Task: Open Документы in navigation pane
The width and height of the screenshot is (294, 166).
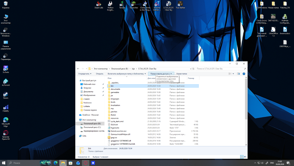Action: pos(88,92)
